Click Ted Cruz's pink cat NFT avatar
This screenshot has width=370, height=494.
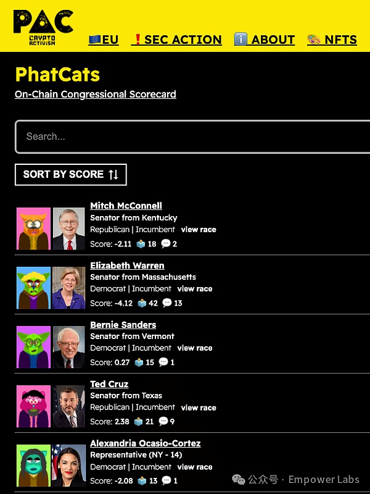33,406
